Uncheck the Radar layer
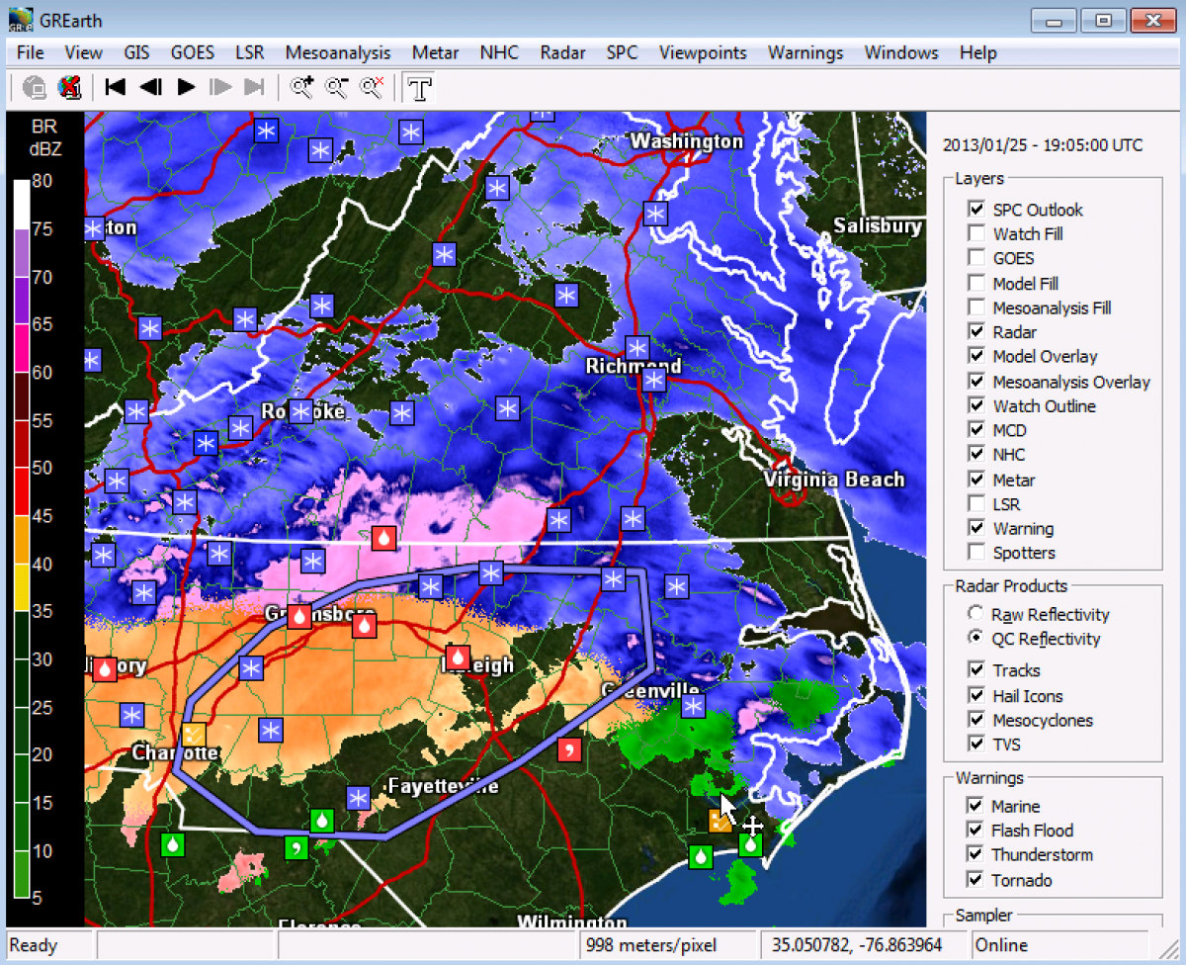Screen dimensions: 1186x965 [x=976, y=332]
